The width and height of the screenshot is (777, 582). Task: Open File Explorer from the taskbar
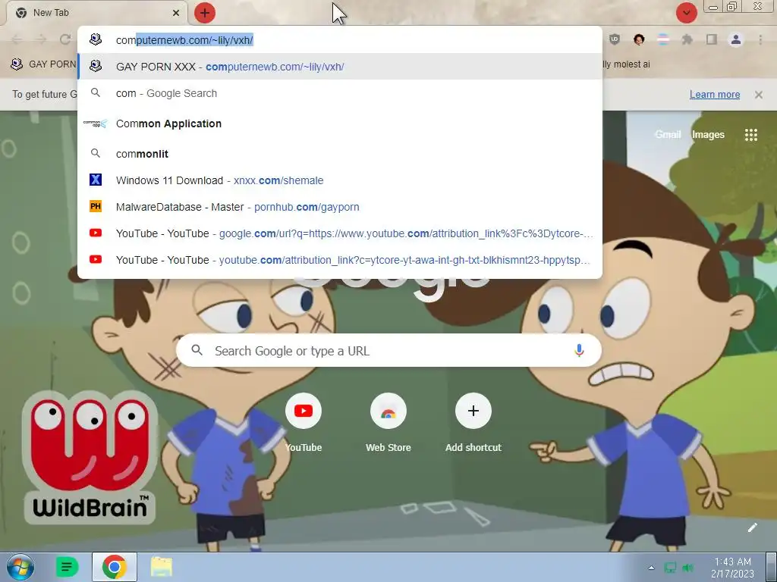tap(162, 567)
